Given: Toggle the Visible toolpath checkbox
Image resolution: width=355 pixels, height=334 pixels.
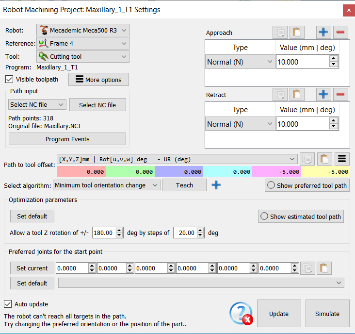Looking at the screenshot, I should 9,79.
